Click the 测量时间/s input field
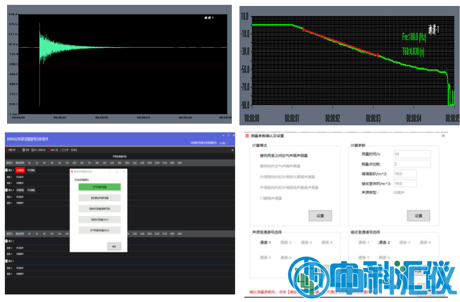Image resolution: width=460 pixels, height=302 pixels. pos(412,155)
